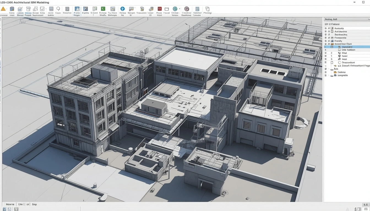Click the blue circle plus toolbar icon
Viewport: 370px width, 211px height.
coord(123,9)
